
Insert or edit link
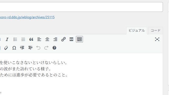[x=63, y=39]
